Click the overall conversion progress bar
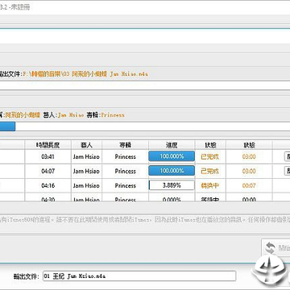The width and height of the screenshot is (290, 290). [x=145, y=126]
